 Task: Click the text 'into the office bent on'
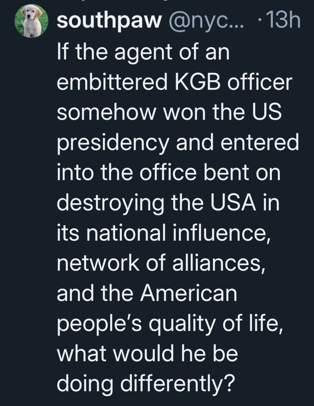click(x=169, y=173)
